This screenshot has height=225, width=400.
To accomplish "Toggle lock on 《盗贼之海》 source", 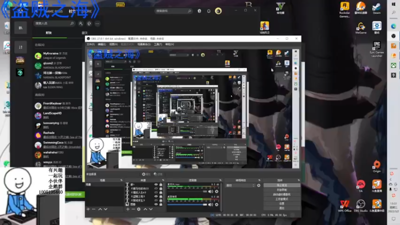I will point(160,196).
